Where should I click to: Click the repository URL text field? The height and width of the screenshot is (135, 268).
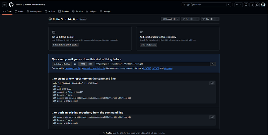pyautogui.click(x=152, y=64)
